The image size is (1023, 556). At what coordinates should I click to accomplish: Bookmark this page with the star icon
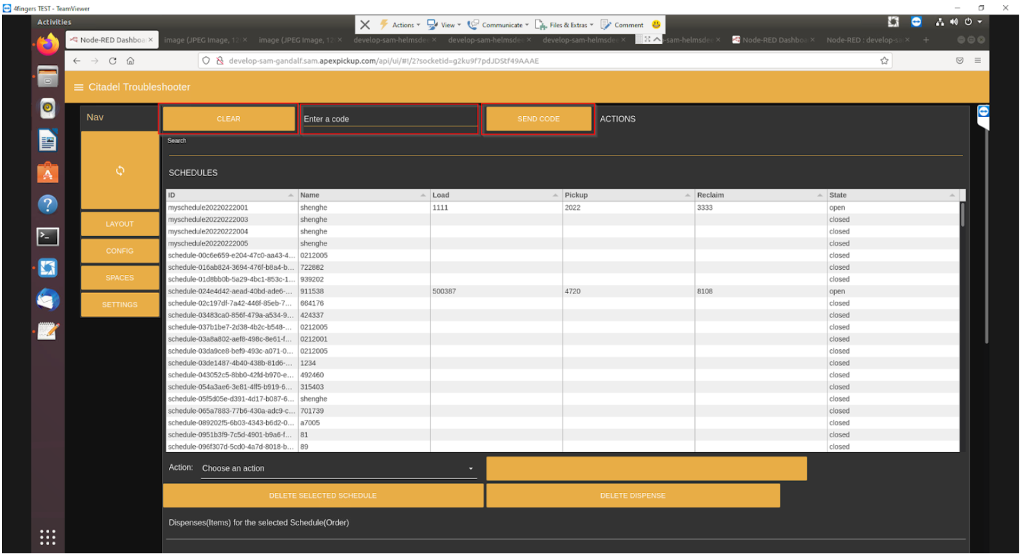(x=884, y=61)
